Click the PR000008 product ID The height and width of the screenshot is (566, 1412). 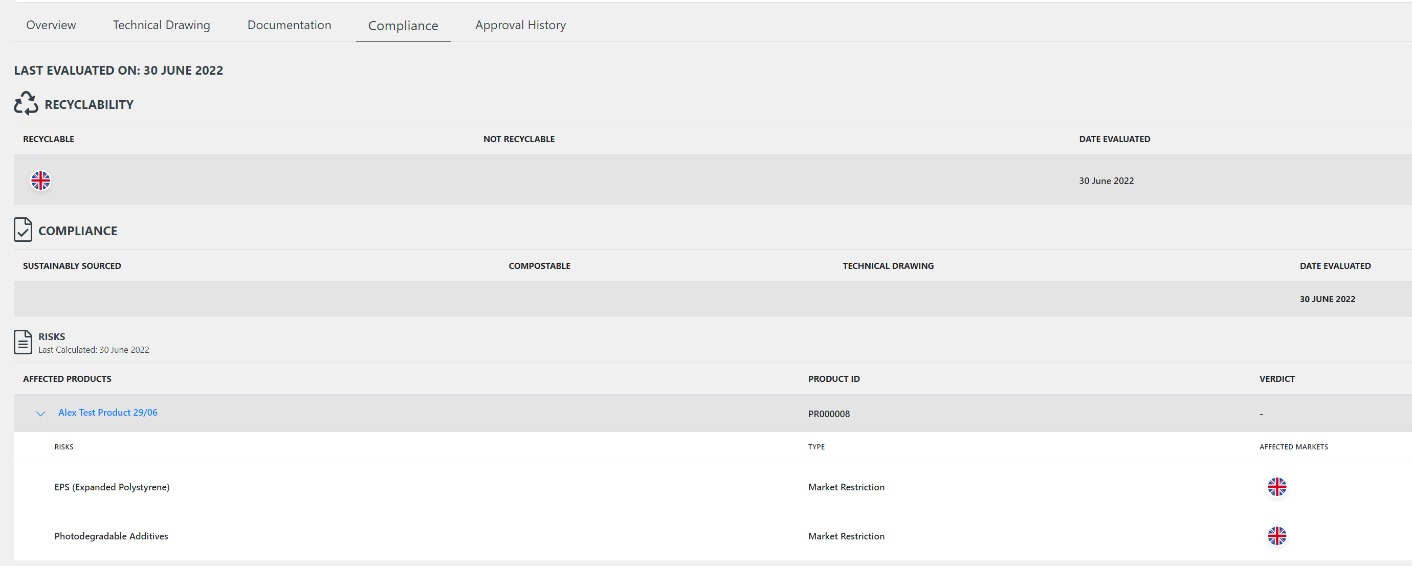(x=829, y=414)
